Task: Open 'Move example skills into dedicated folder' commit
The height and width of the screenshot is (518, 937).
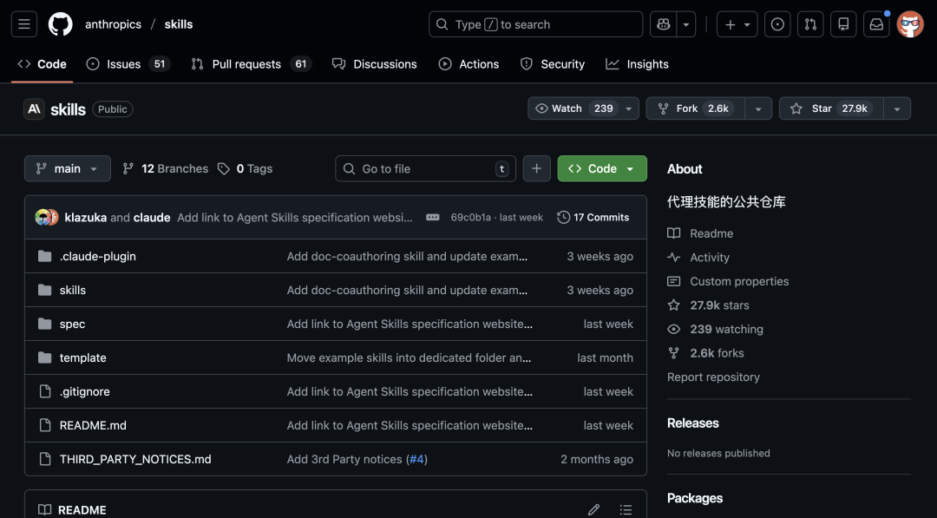Action: click(409, 357)
